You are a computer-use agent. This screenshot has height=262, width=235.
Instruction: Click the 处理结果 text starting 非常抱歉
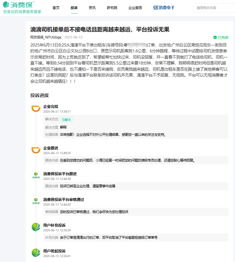click(x=113, y=135)
